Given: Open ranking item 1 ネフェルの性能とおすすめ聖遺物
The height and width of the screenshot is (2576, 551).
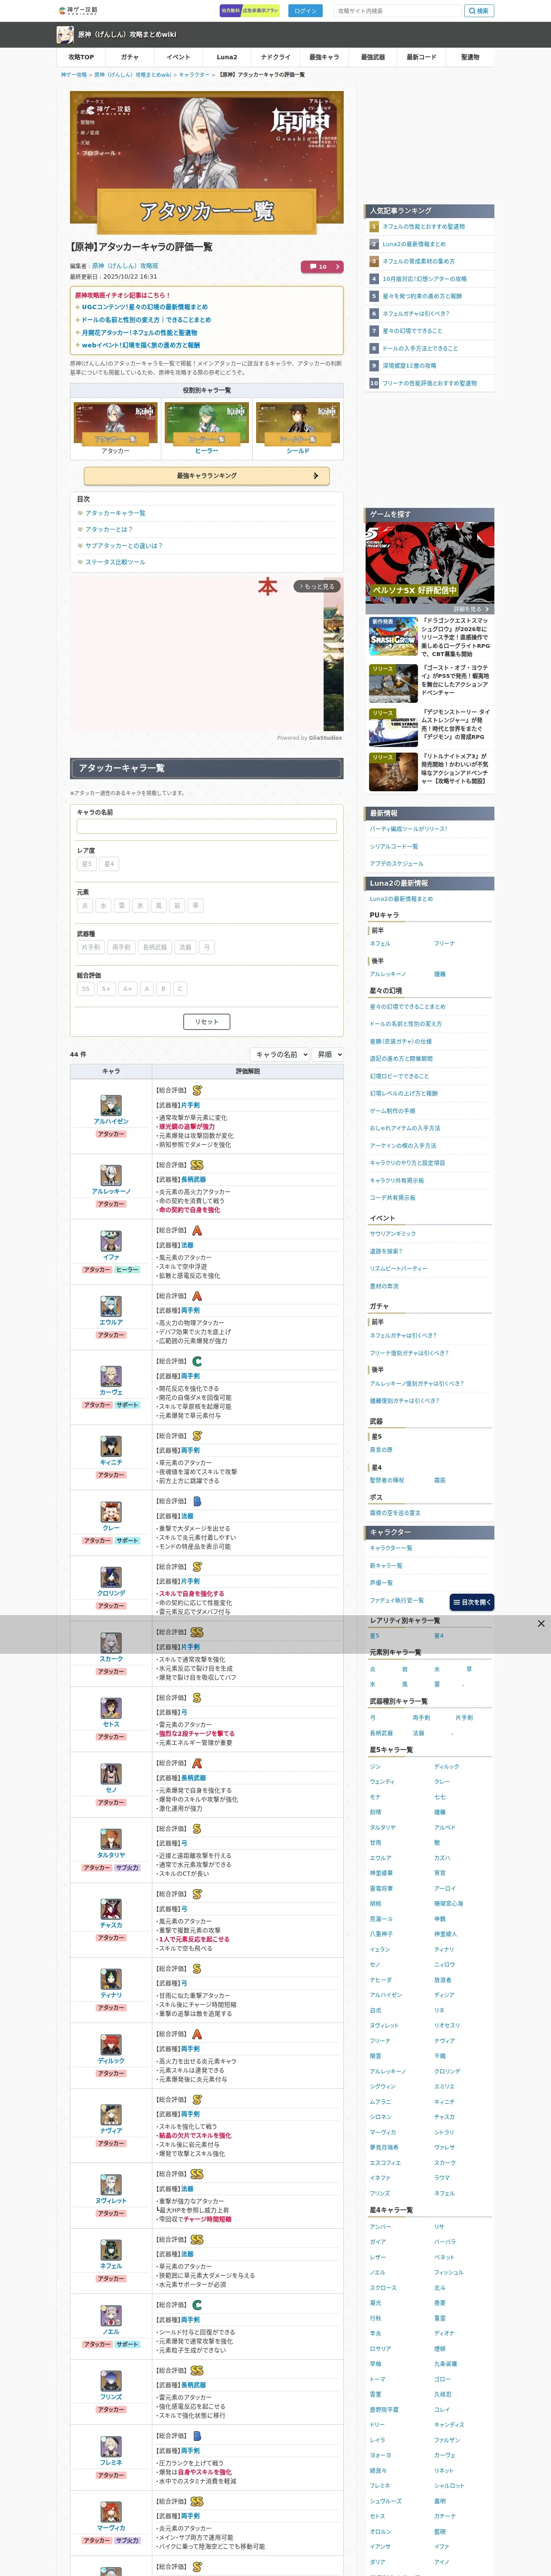Looking at the screenshot, I should coord(423,227).
